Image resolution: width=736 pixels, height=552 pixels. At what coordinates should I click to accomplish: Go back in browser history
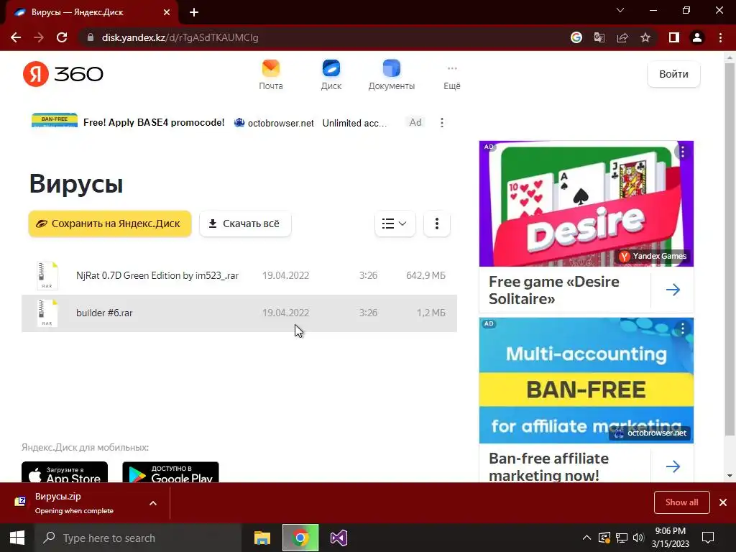point(16,37)
